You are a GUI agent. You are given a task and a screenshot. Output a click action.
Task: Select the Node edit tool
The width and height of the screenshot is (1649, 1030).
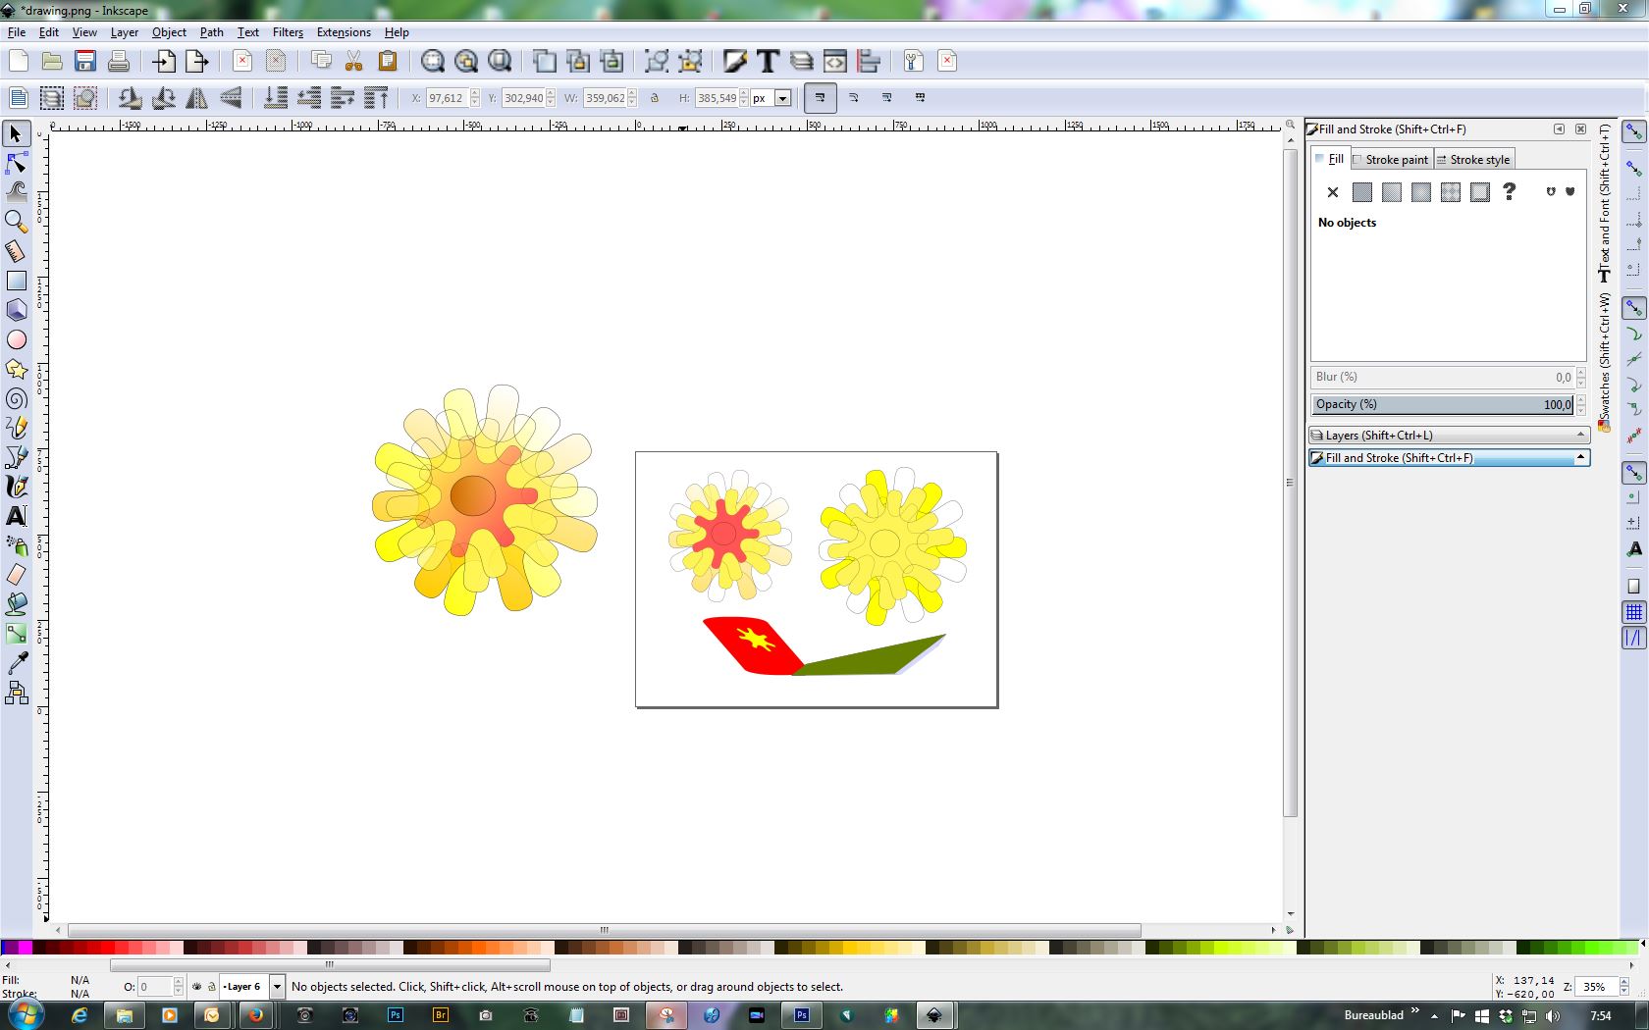click(16, 163)
